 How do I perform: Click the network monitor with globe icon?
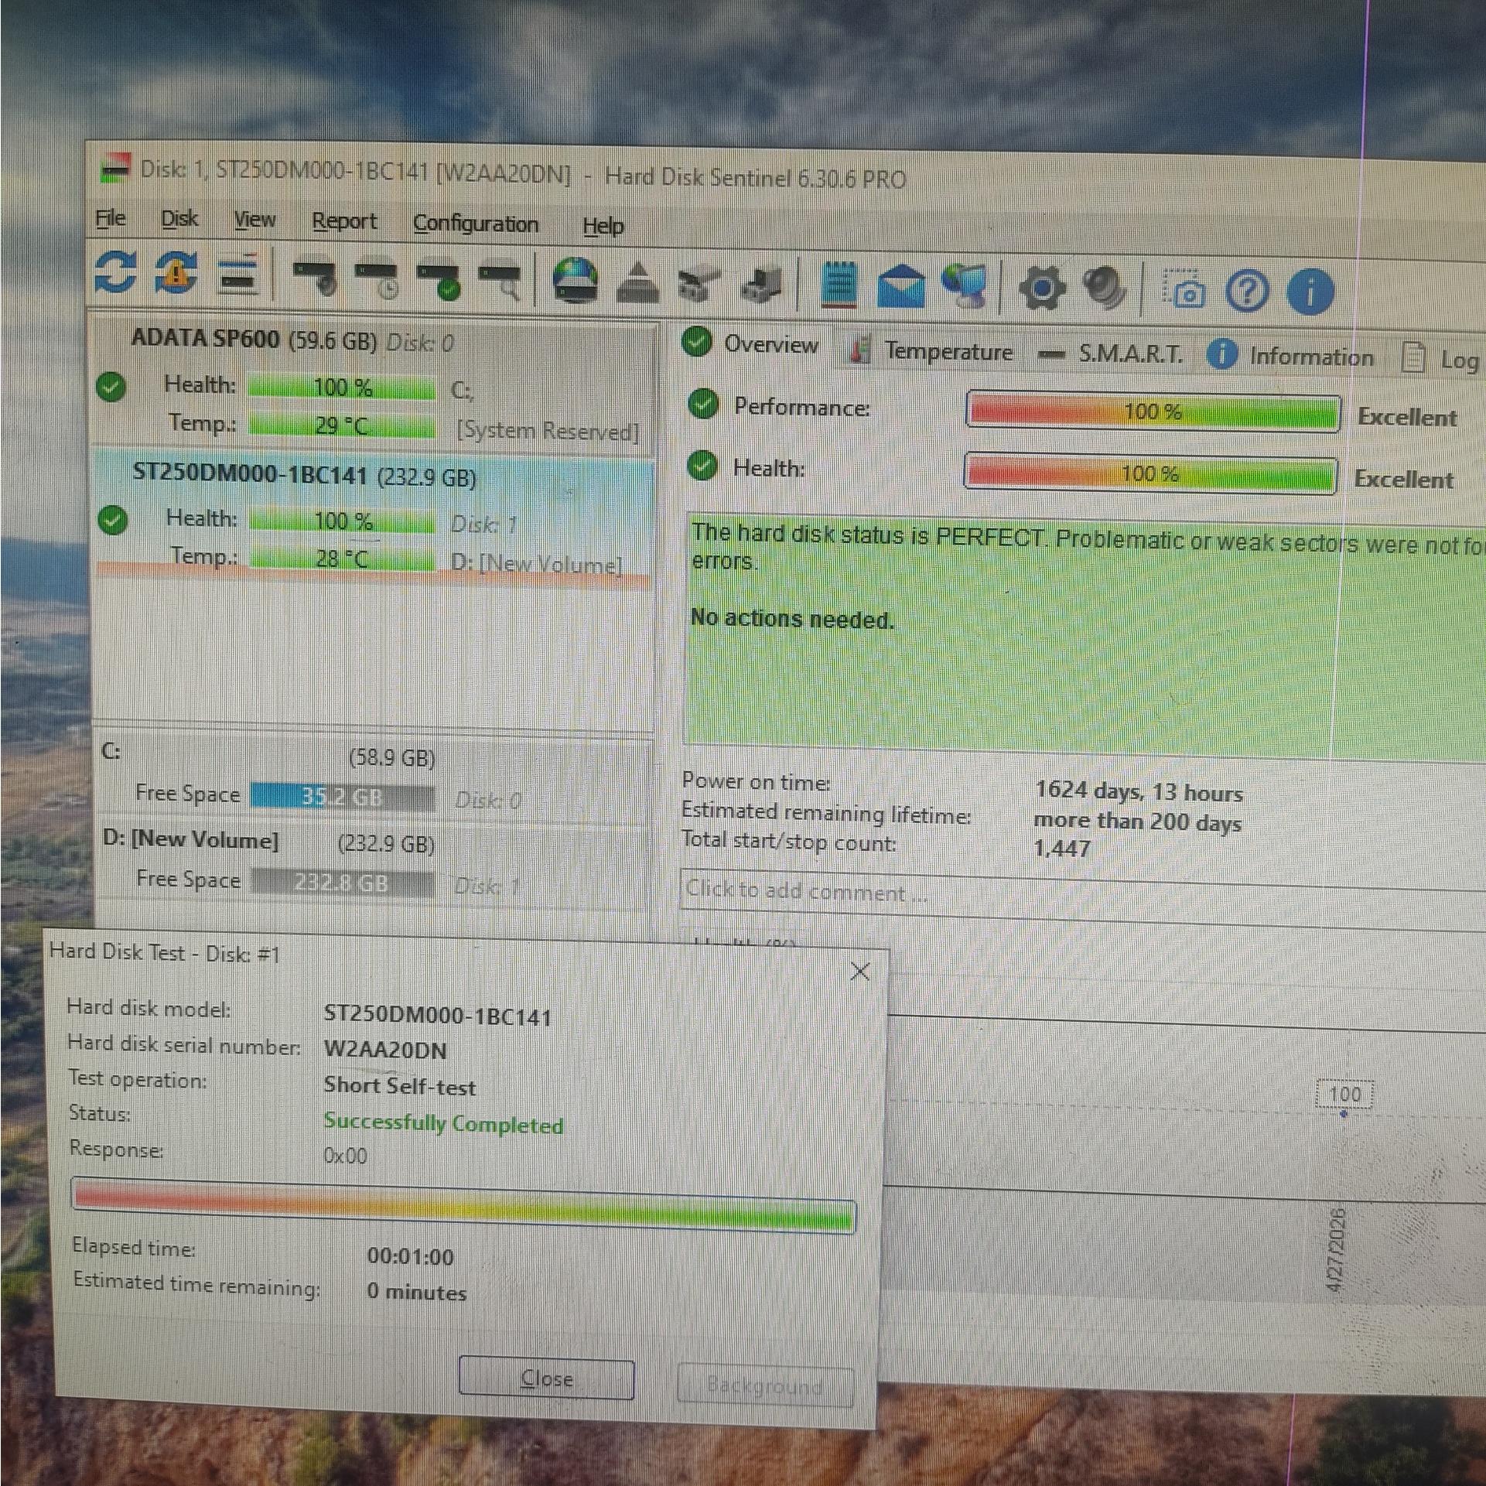tap(964, 287)
